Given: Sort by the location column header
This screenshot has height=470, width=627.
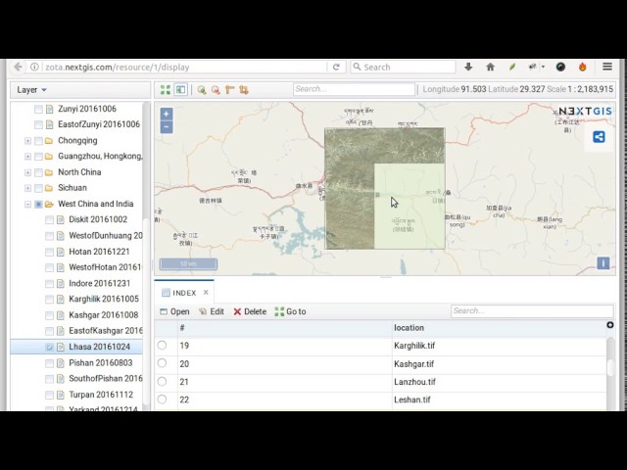Looking at the screenshot, I should pyautogui.click(x=499, y=328).
